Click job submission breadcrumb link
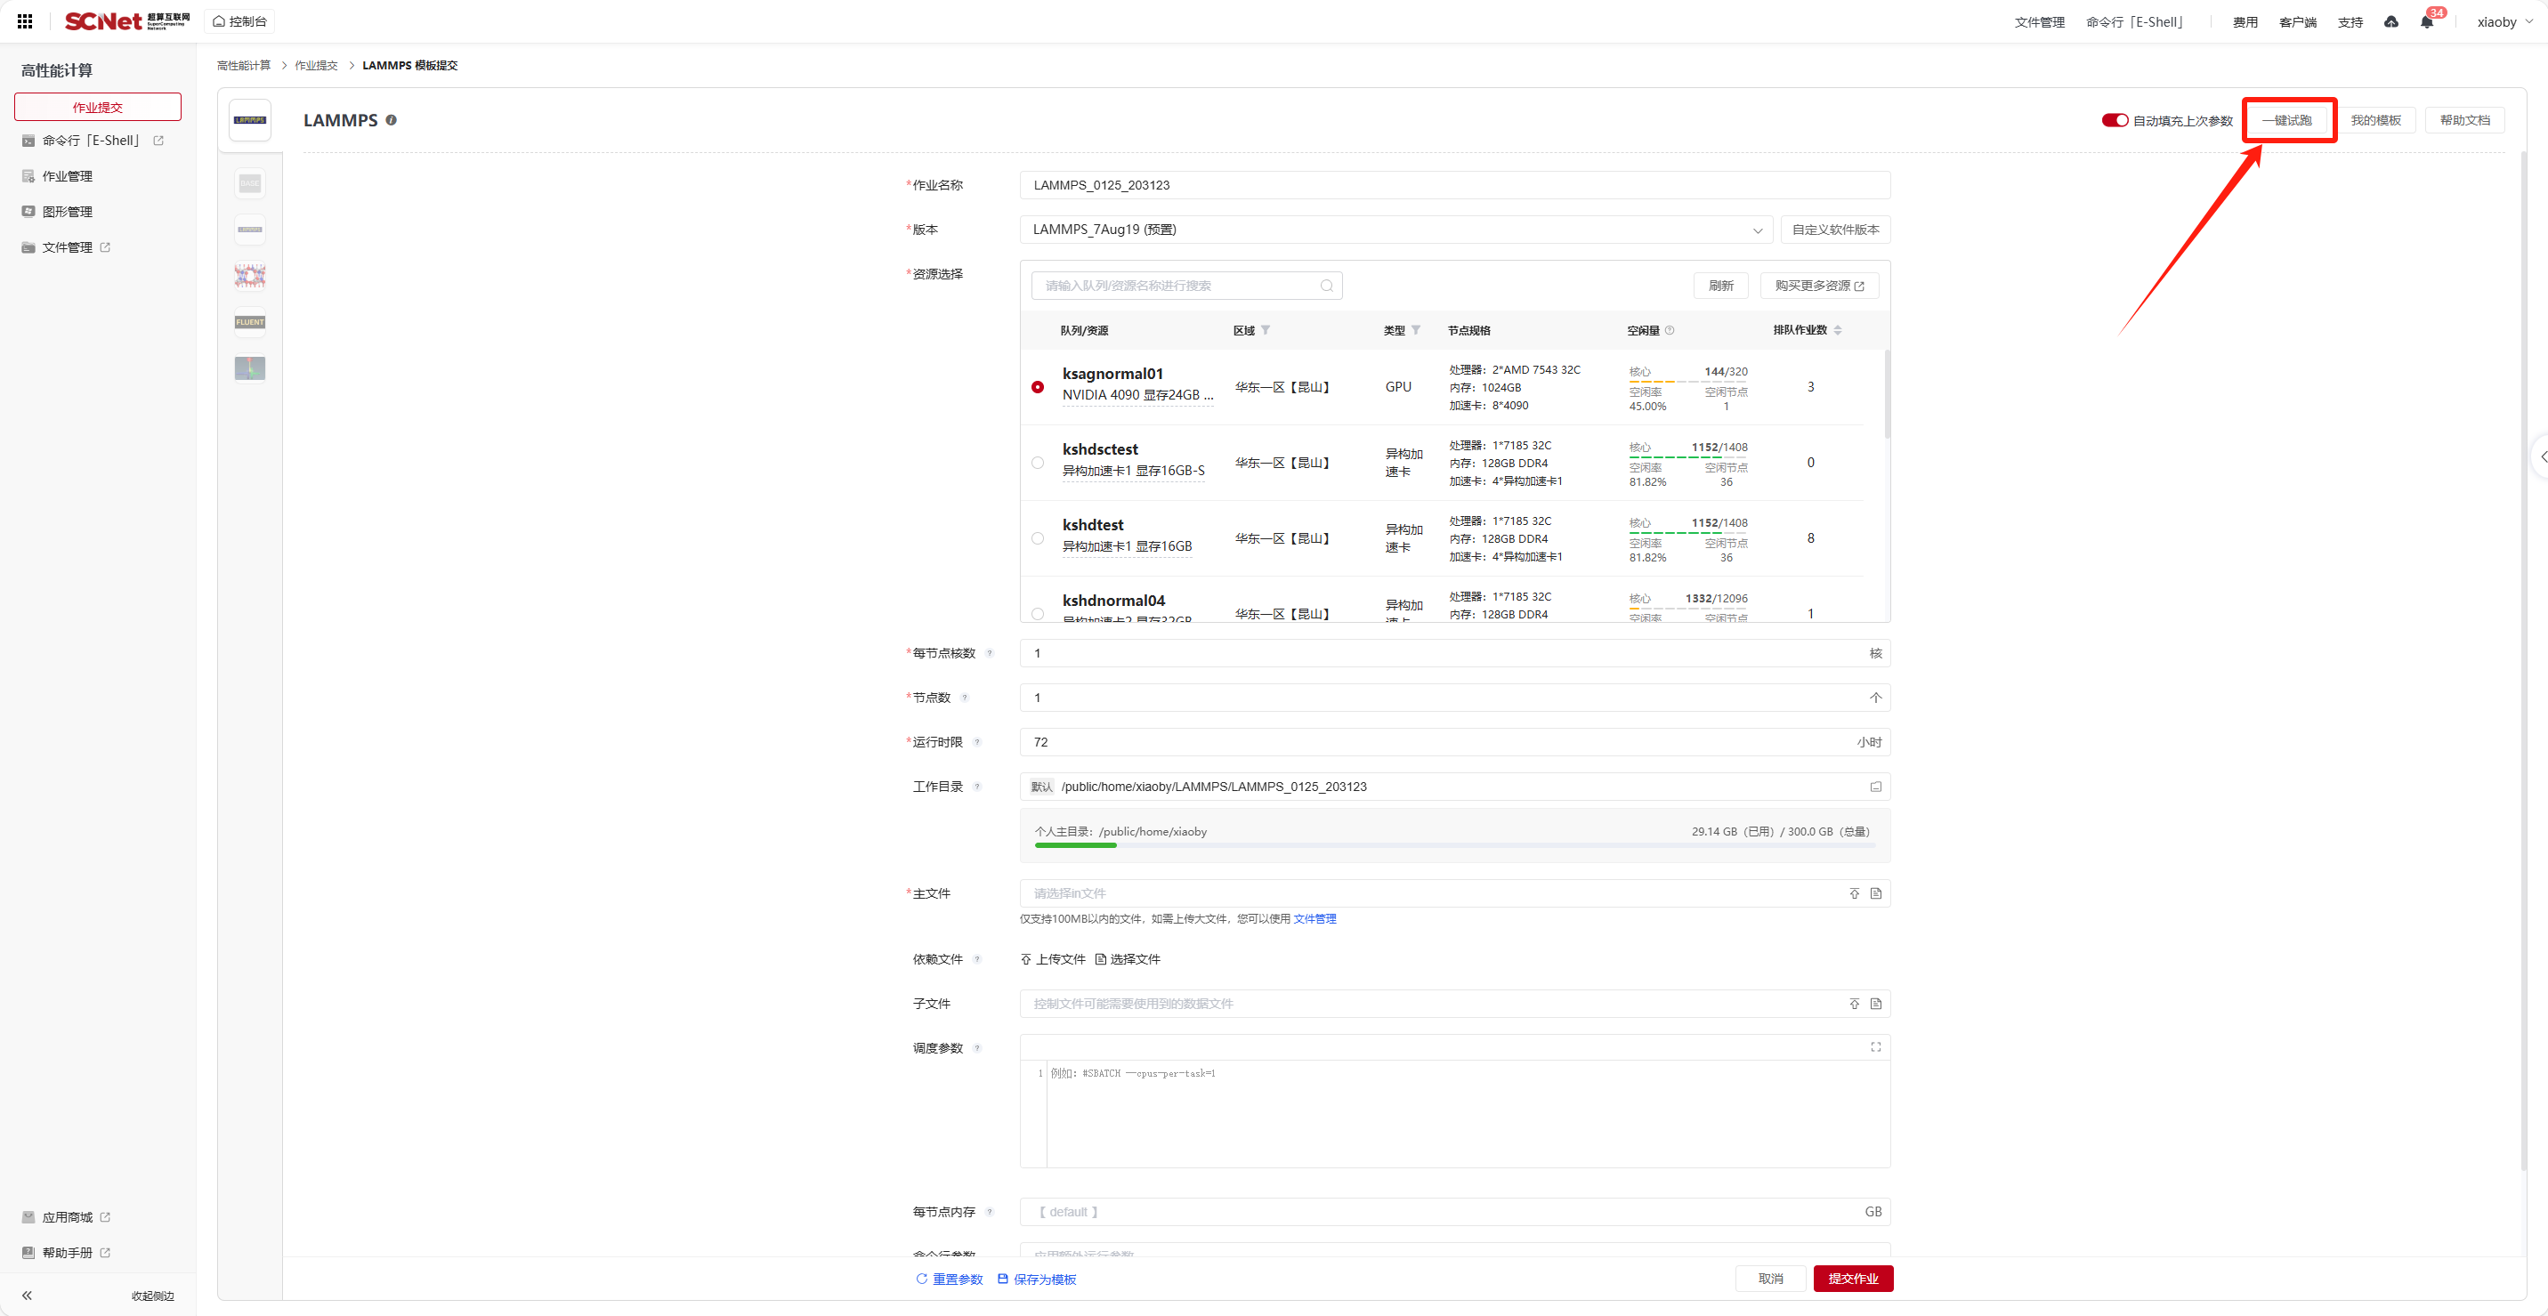 pos(316,65)
